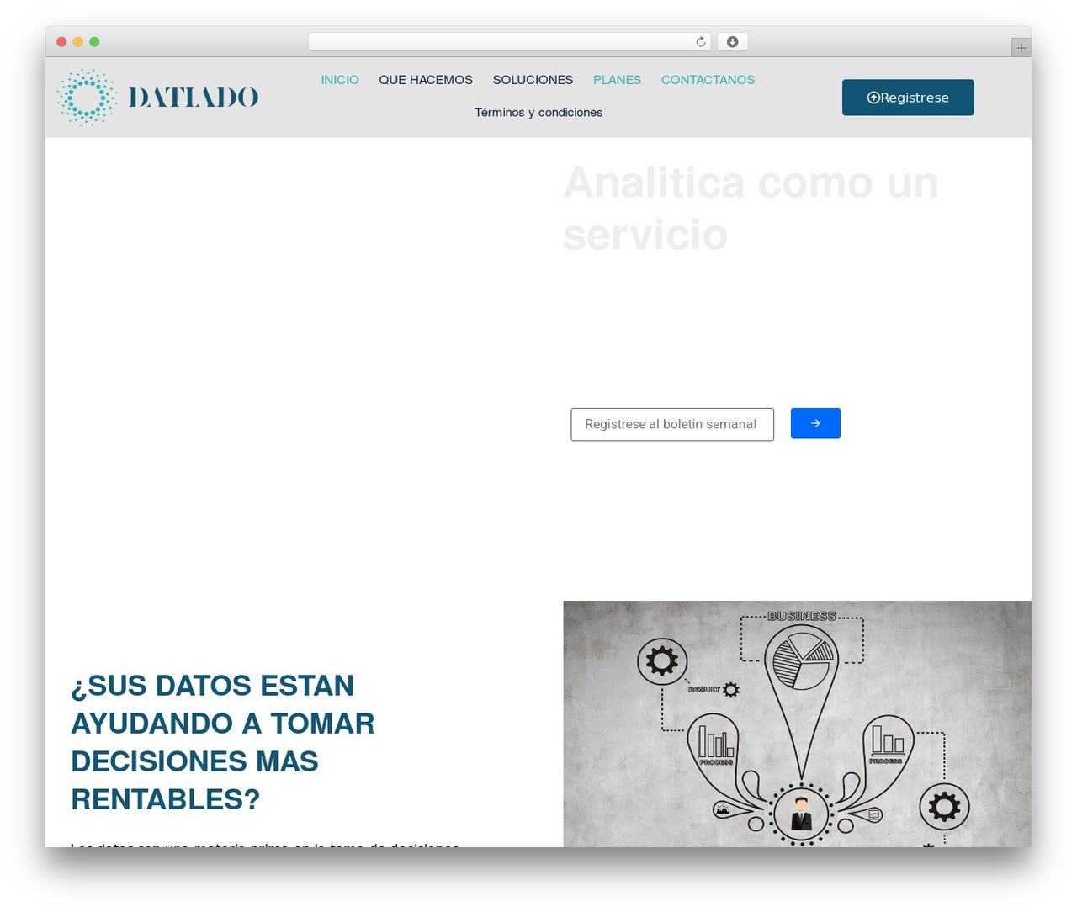1077x912 pixels.
Task: Open SOLUCIONES menu item
Action: pos(533,80)
